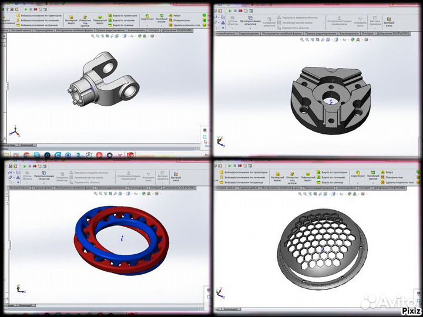Click Вырез по сечениям in yoke model window
Viewport: 423px width, 317px height.
coord(110,21)
